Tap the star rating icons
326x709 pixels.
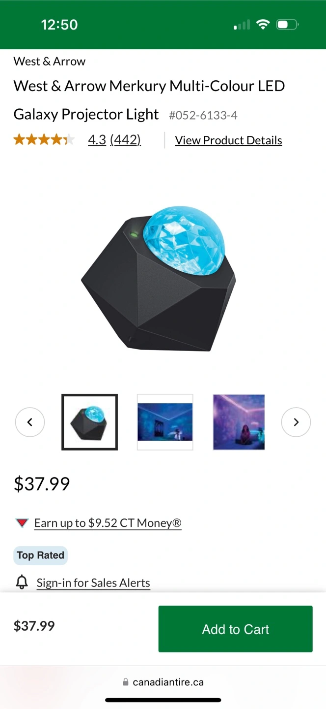coord(44,140)
